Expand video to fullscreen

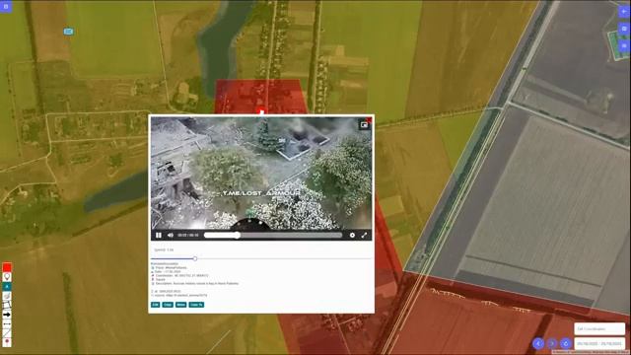point(364,235)
